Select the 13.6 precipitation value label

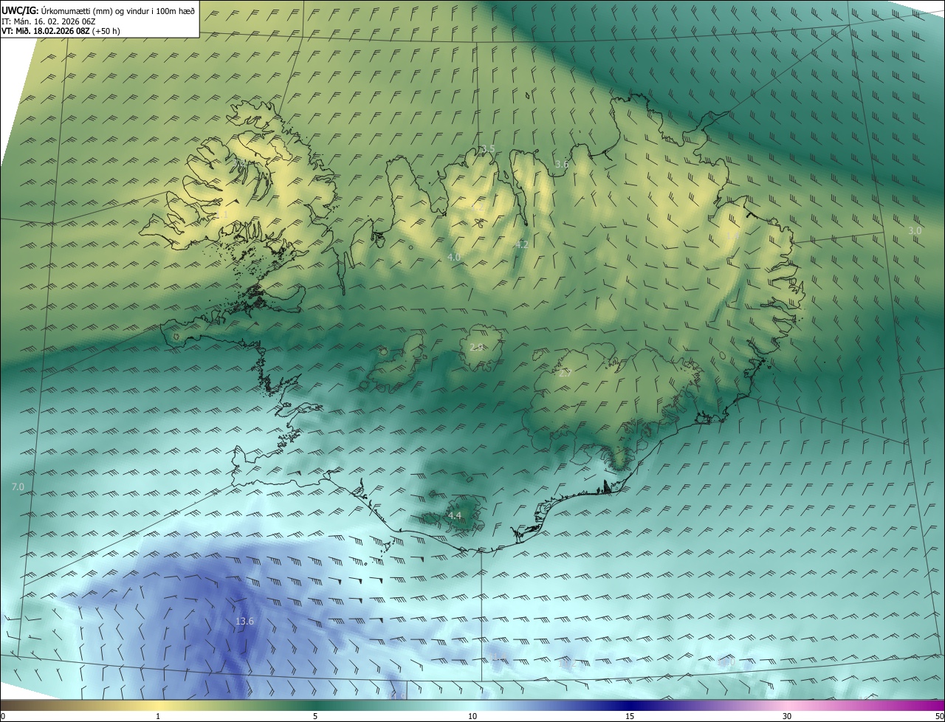244,622
